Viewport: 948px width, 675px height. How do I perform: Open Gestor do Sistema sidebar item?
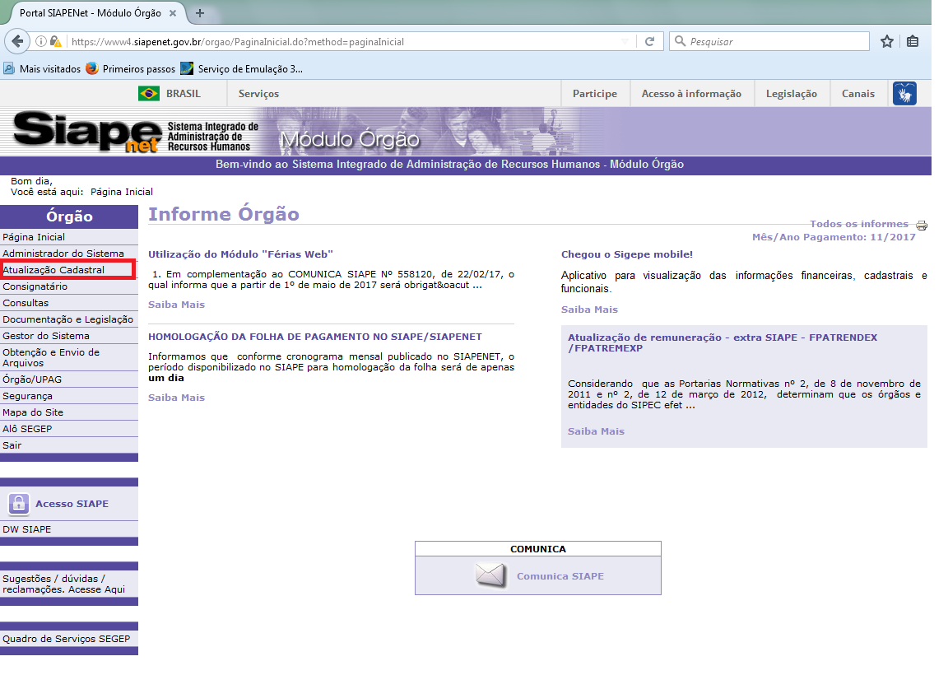[x=69, y=336]
